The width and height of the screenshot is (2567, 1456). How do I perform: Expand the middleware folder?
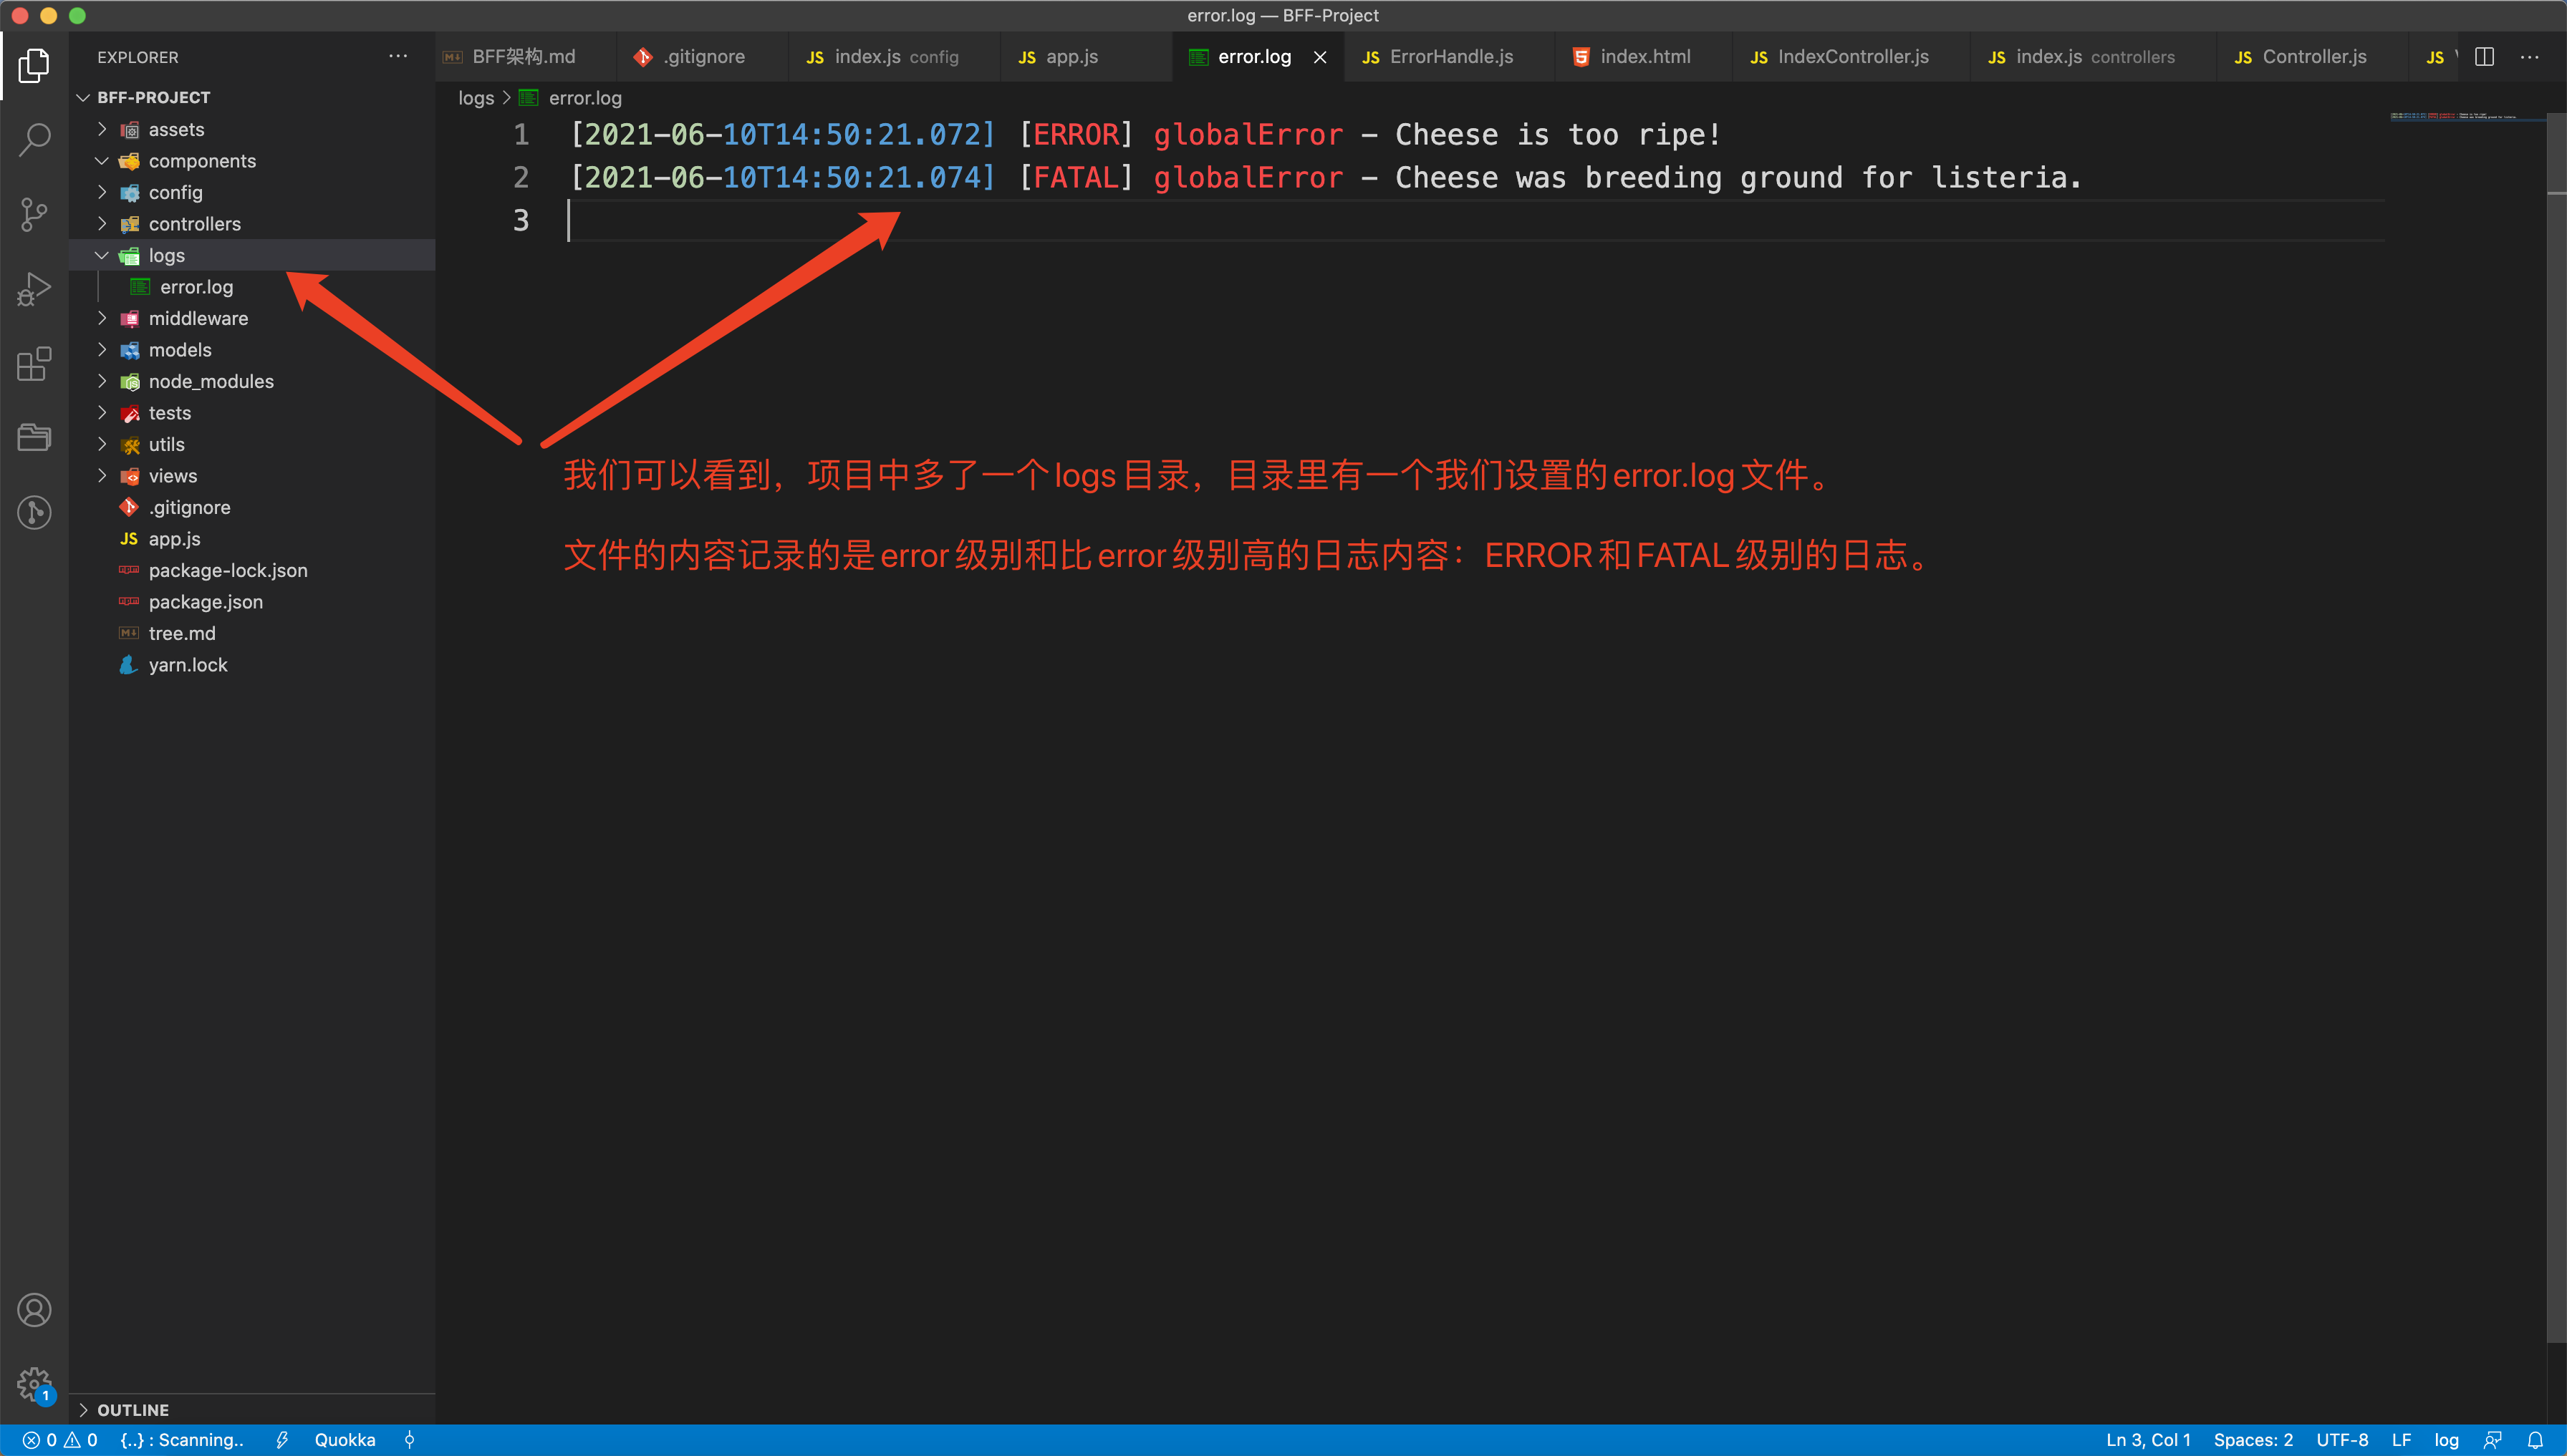(252, 318)
